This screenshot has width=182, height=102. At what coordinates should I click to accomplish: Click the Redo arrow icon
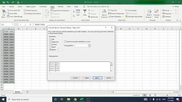point(13,2)
